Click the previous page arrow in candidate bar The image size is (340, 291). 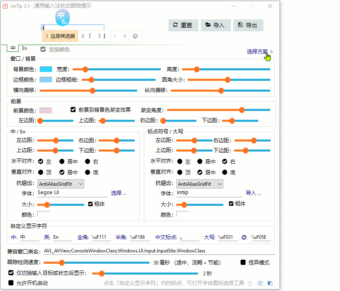(x=115, y=36)
